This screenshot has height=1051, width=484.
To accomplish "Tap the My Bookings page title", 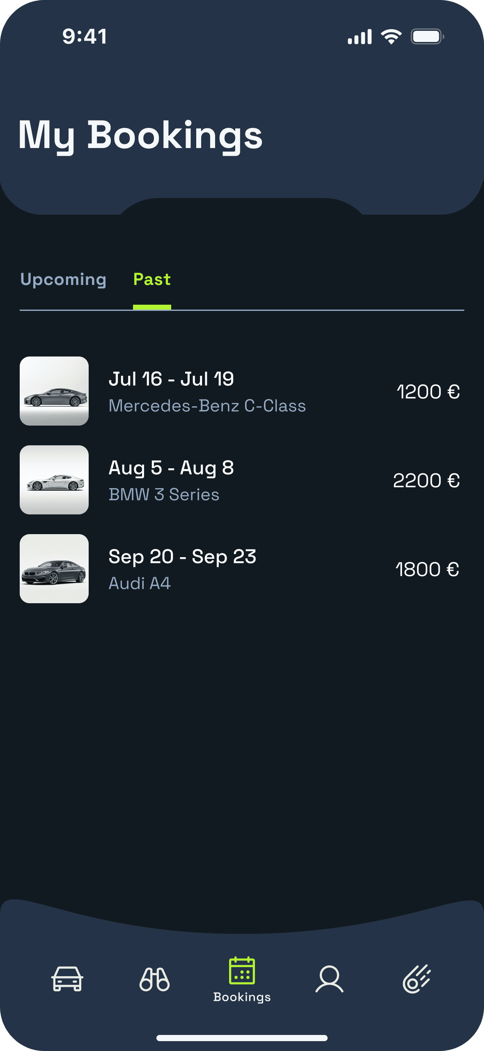I will [x=140, y=136].
